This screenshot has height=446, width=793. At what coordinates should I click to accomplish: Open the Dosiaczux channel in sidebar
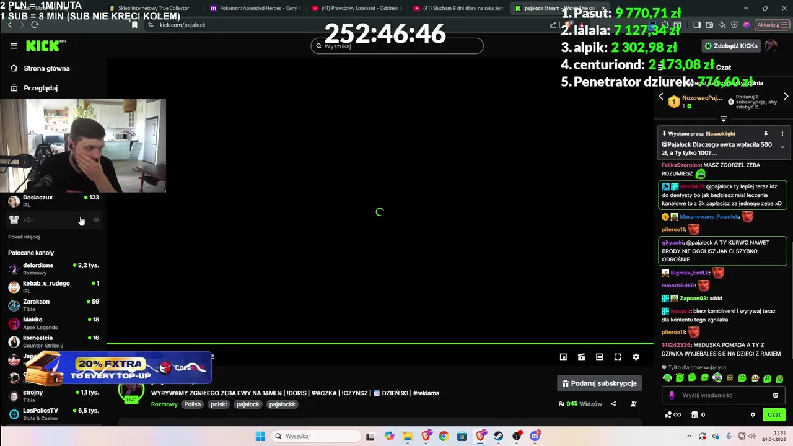(x=53, y=201)
